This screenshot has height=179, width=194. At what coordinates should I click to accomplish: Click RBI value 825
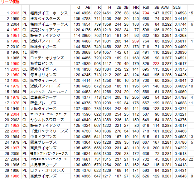point(146,64)
